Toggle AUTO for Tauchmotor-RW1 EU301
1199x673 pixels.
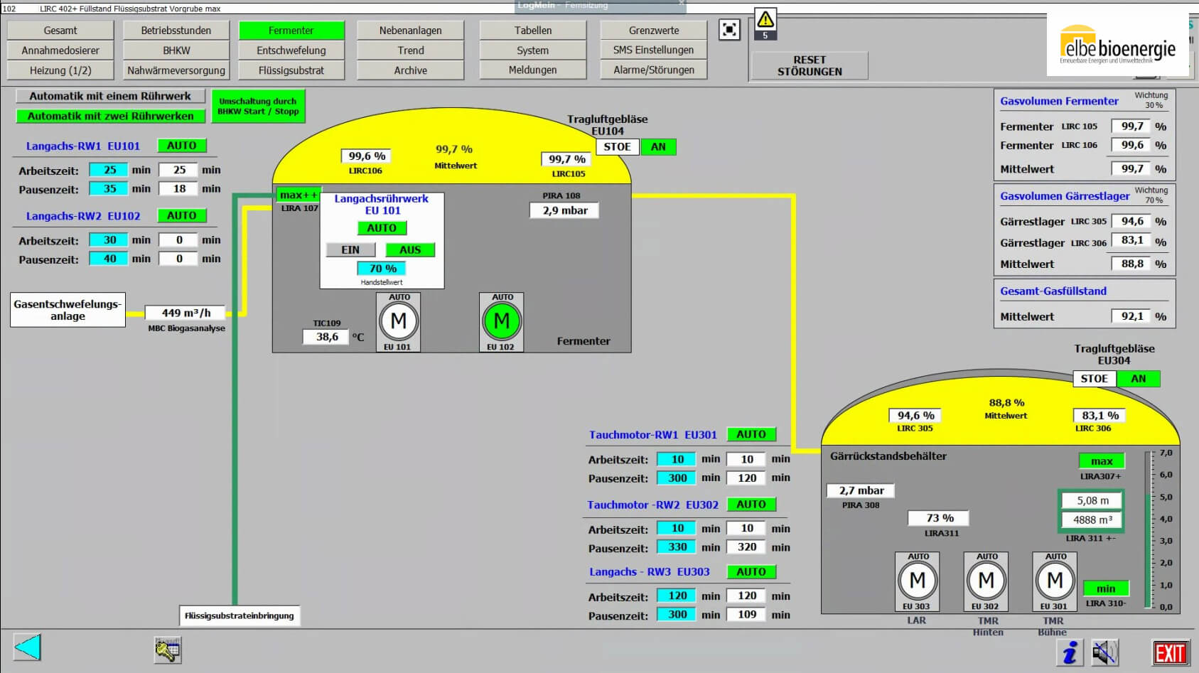click(751, 434)
